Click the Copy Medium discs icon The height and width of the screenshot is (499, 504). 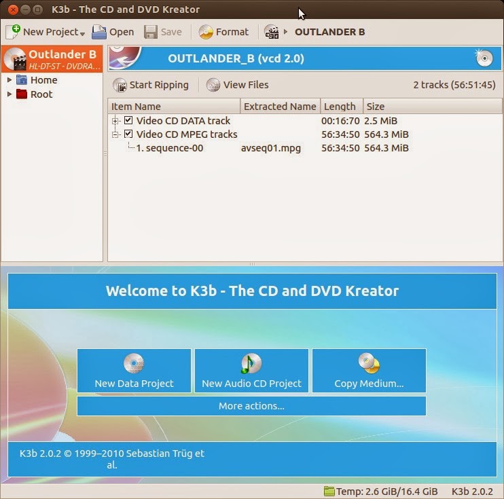pyautogui.click(x=369, y=363)
